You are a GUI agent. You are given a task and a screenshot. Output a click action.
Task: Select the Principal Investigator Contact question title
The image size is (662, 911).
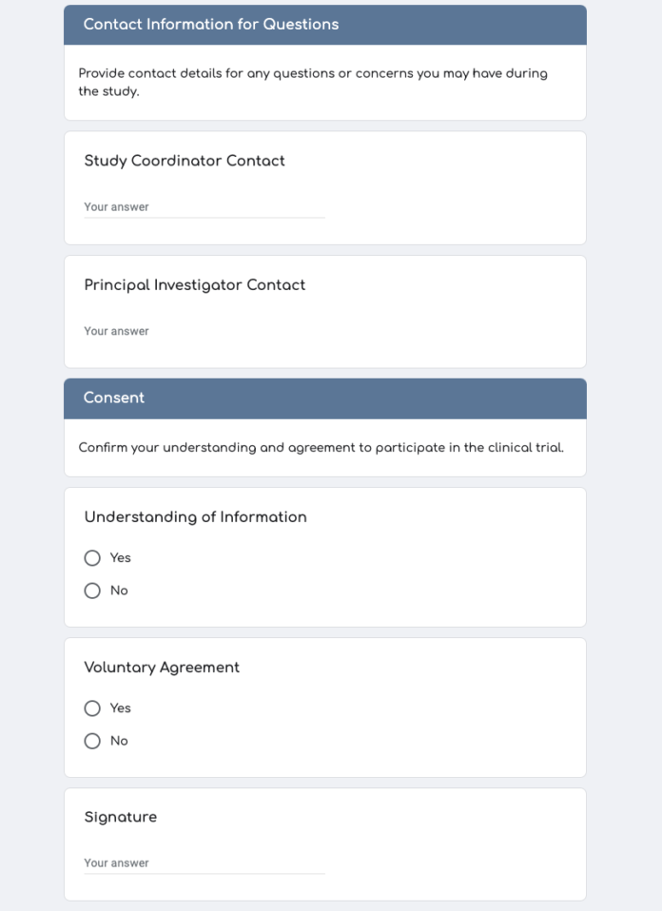tap(194, 284)
